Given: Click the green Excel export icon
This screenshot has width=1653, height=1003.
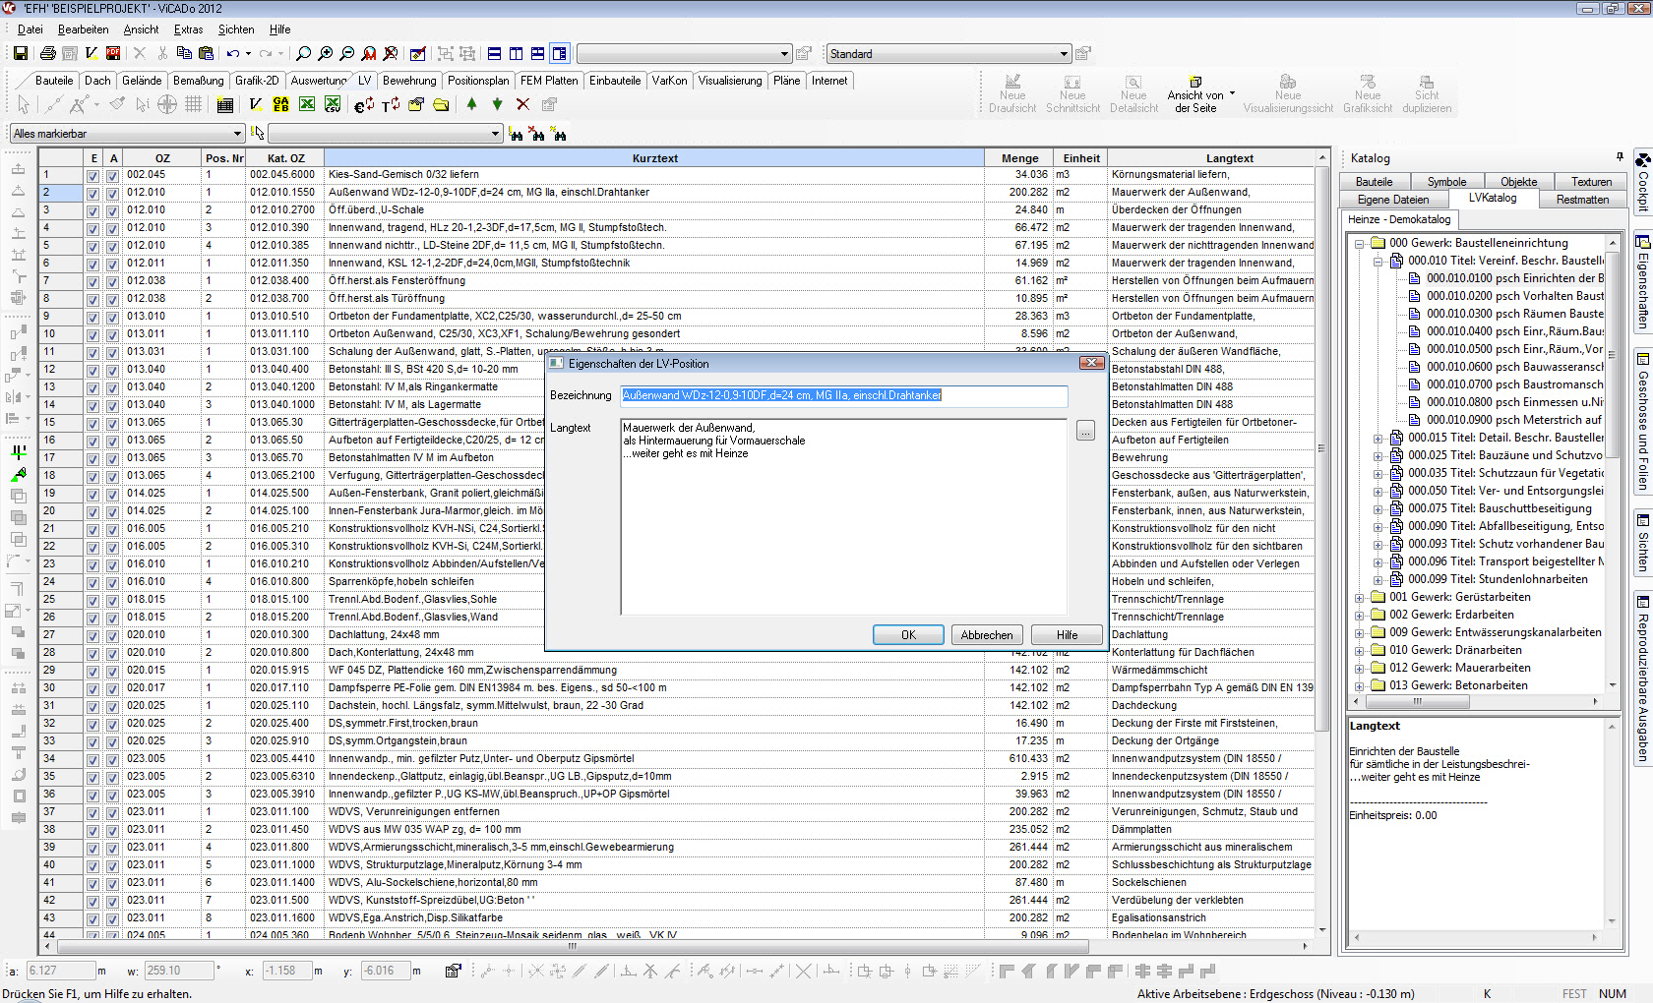Looking at the screenshot, I should point(307,104).
